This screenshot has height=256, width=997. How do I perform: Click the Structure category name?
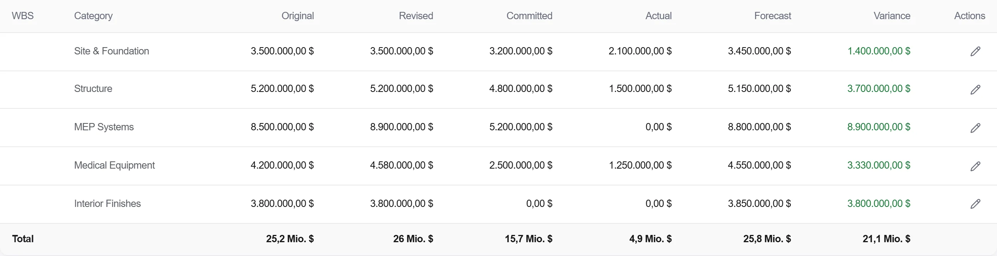click(93, 89)
